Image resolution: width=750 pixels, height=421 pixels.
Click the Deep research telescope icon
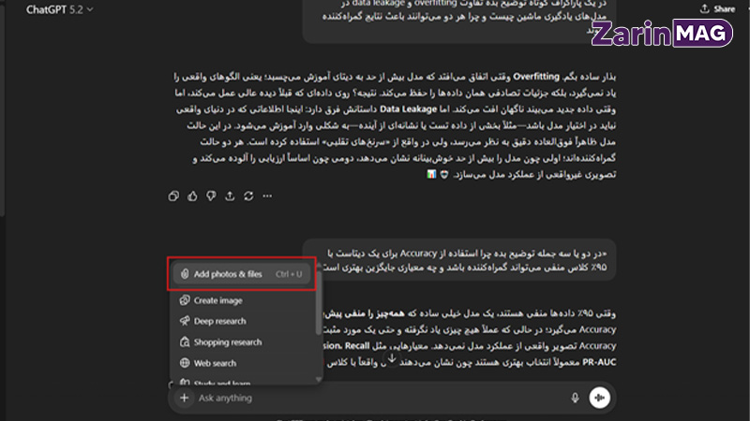(x=185, y=321)
